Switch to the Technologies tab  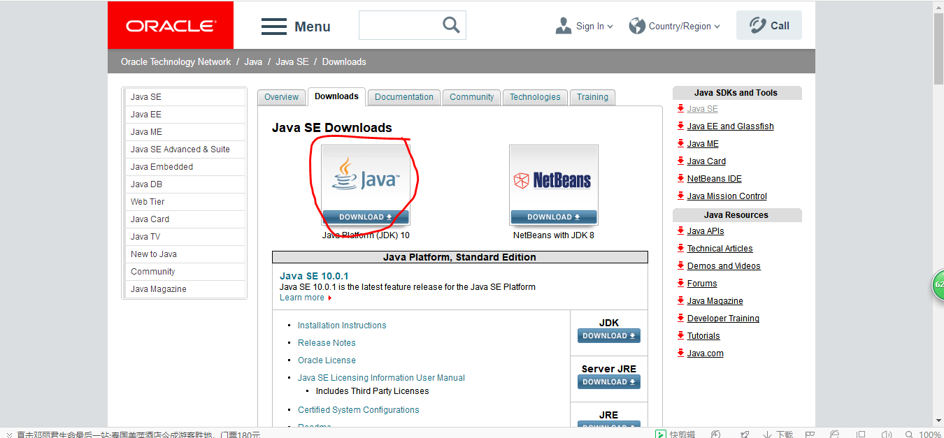[x=535, y=97]
